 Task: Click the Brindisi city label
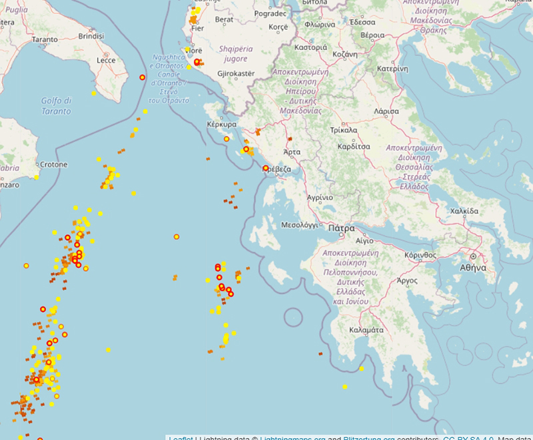pyautogui.click(x=91, y=36)
